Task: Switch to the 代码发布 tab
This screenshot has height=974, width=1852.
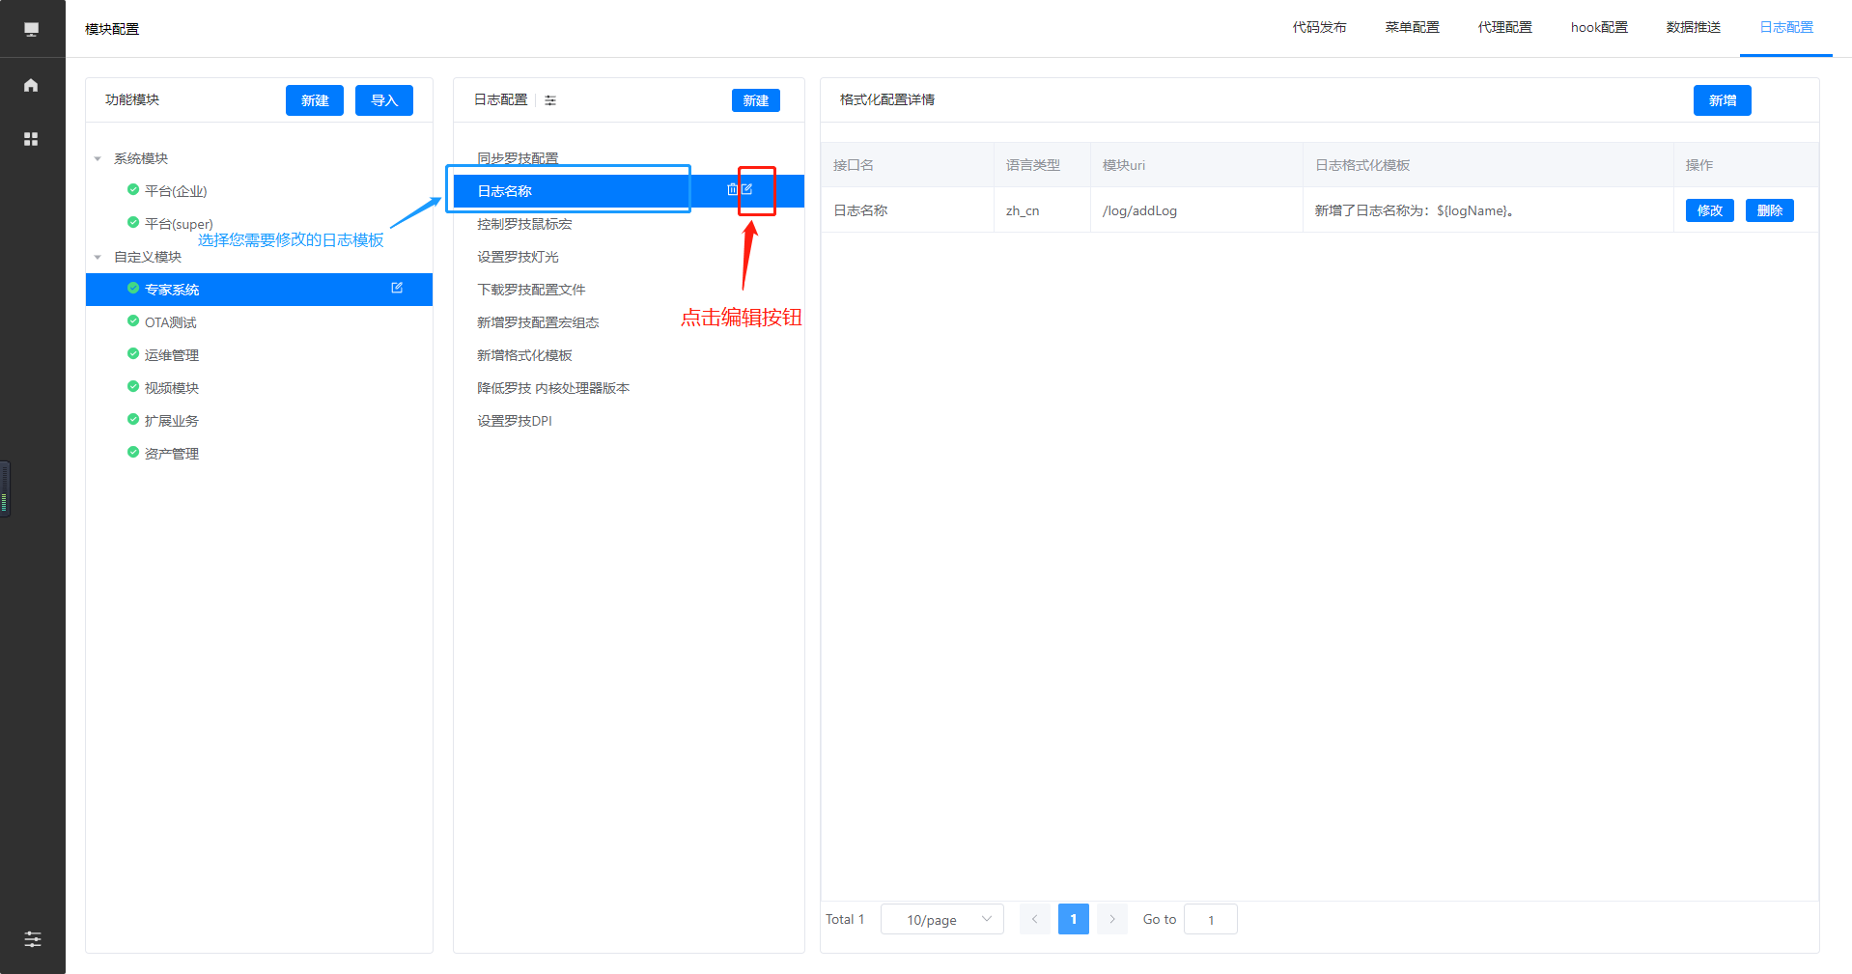Action: (x=1319, y=27)
